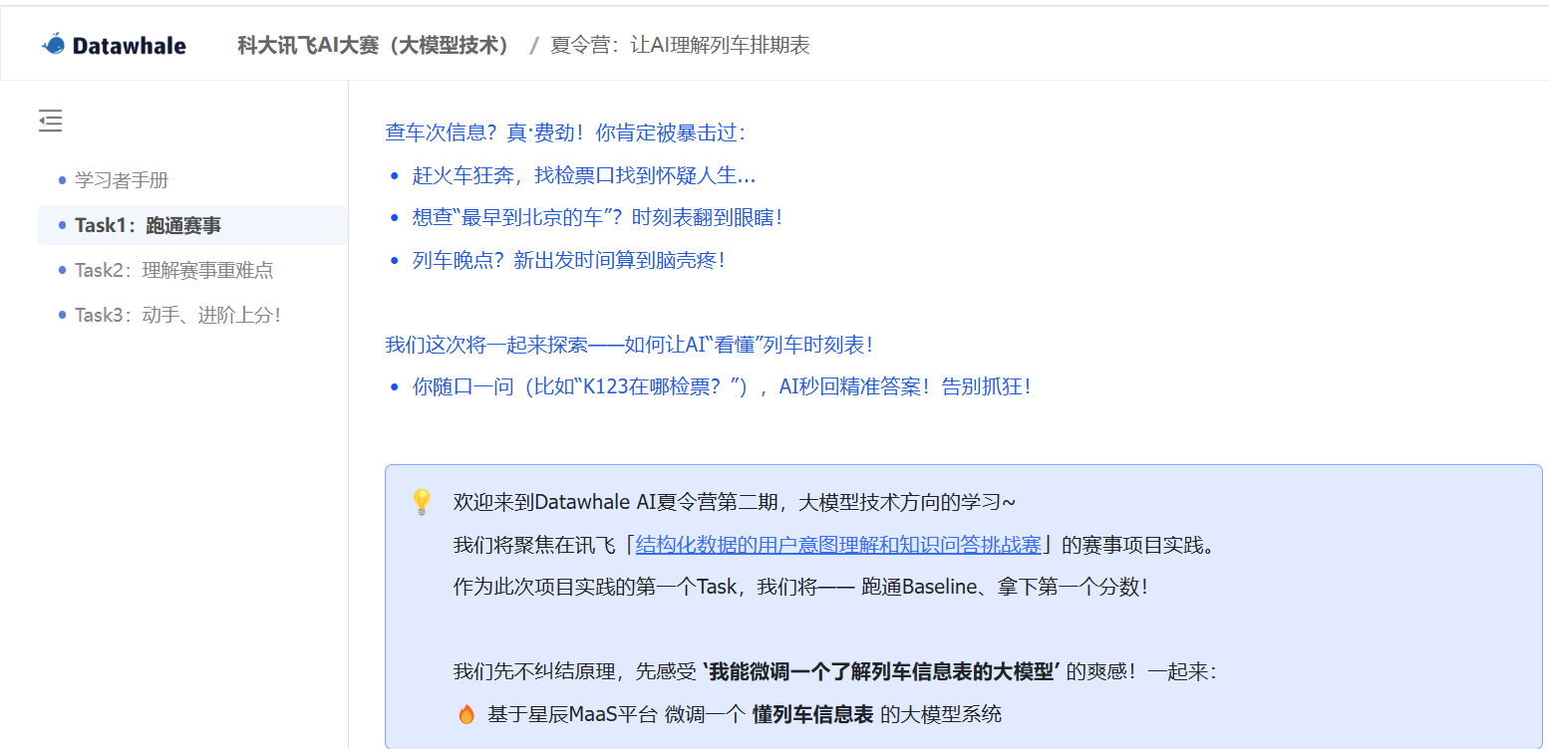Viewport: 1549px width, 749px height.
Task: Open the 结构化数据的用户意图理解和知识问答挑战赛 link
Action: coord(840,545)
